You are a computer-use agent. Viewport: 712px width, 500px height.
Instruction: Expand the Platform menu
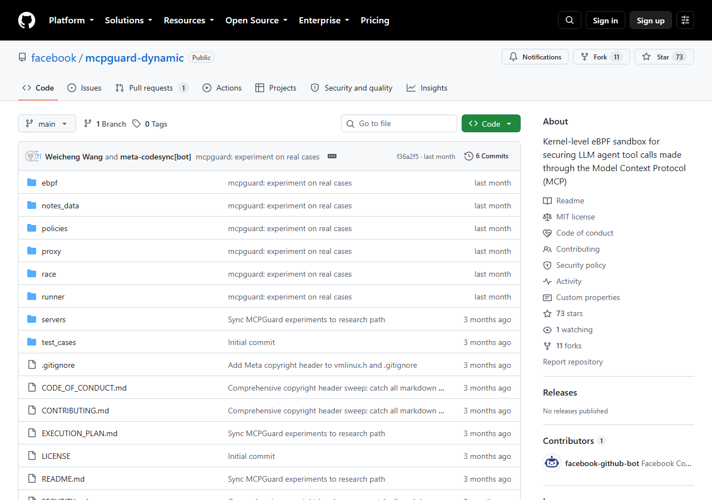pos(71,20)
